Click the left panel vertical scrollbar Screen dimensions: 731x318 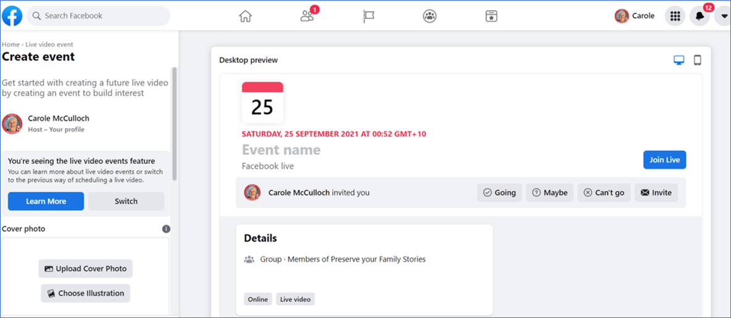[174, 123]
